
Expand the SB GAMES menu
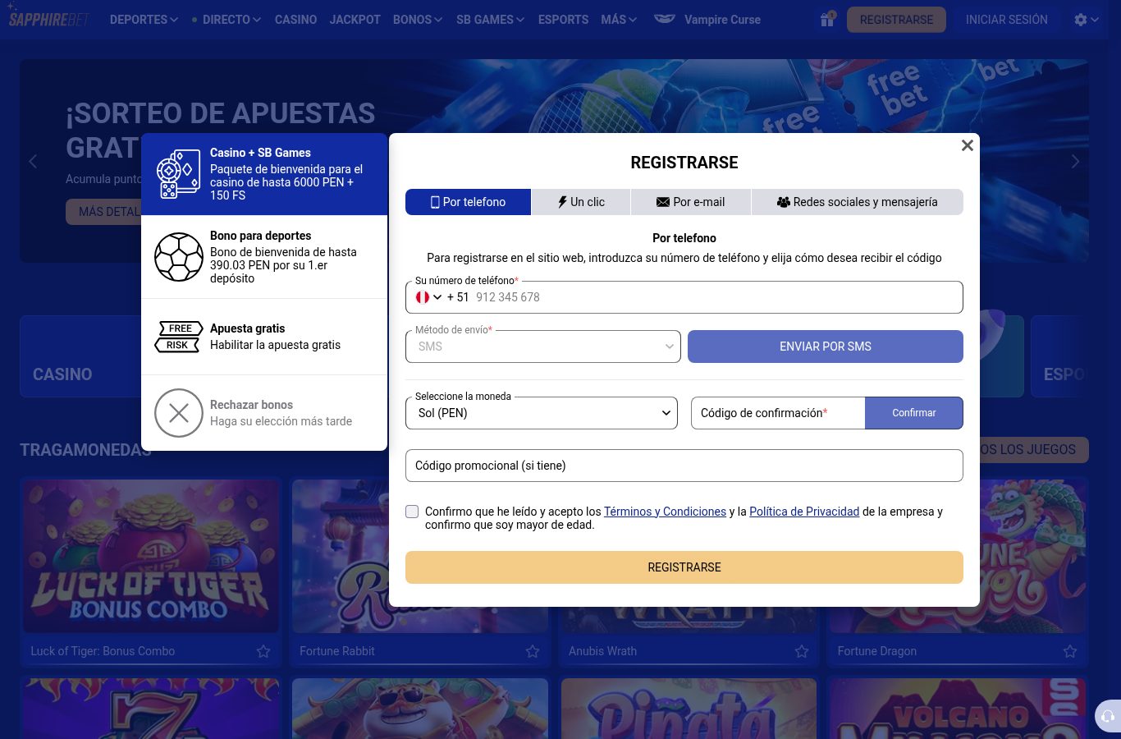pyautogui.click(x=491, y=19)
